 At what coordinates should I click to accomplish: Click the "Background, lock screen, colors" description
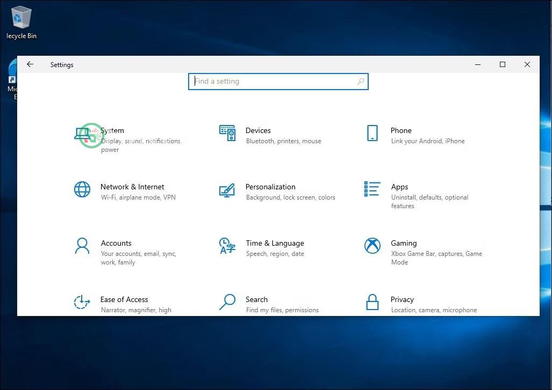[290, 197]
